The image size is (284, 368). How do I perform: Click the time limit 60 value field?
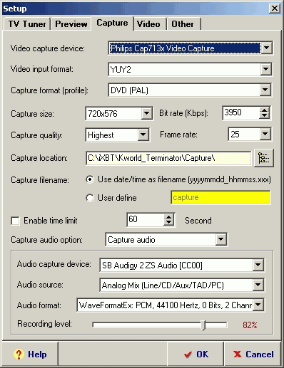(145, 219)
